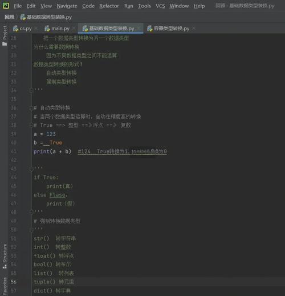Click the Python file icon on cs.py tab
Viewport: 285px width, 296px height.
pyautogui.click(x=15, y=29)
